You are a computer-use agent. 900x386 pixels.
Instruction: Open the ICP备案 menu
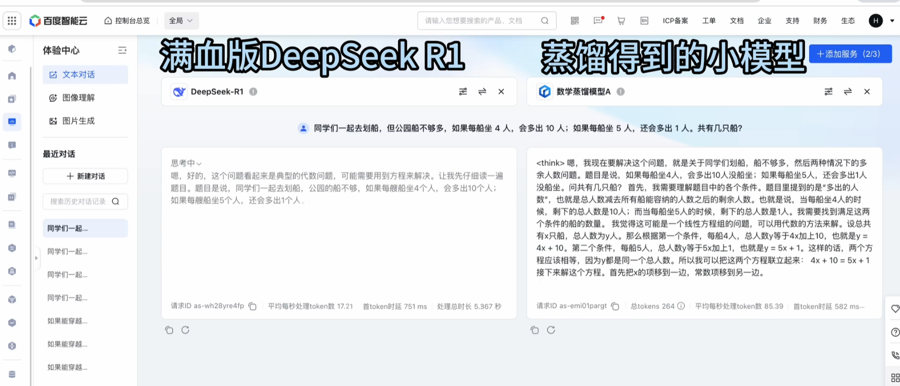coord(675,20)
